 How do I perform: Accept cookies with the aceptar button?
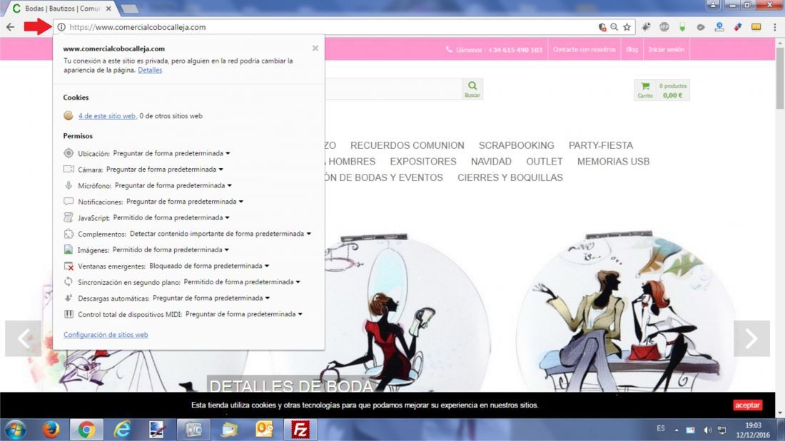pyautogui.click(x=747, y=405)
